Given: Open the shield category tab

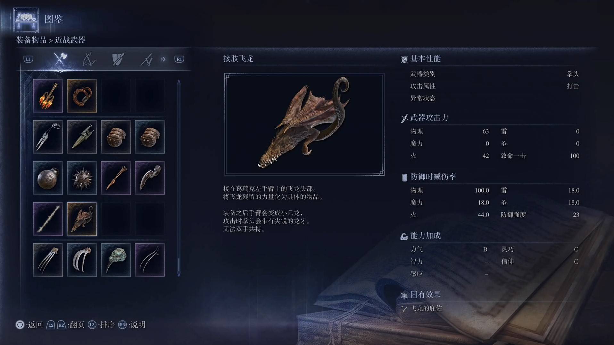Looking at the screenshot, I should tap(118, 59).
